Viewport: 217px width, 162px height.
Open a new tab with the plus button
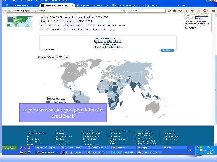pyautogui.click(x=184, y=5)
